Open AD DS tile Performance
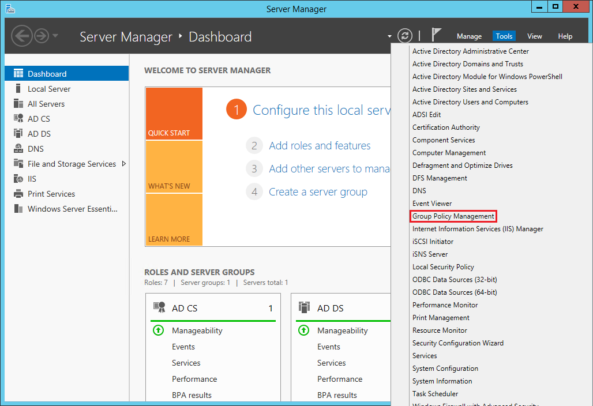The image size is (593, 406). [x=340, y=379]
